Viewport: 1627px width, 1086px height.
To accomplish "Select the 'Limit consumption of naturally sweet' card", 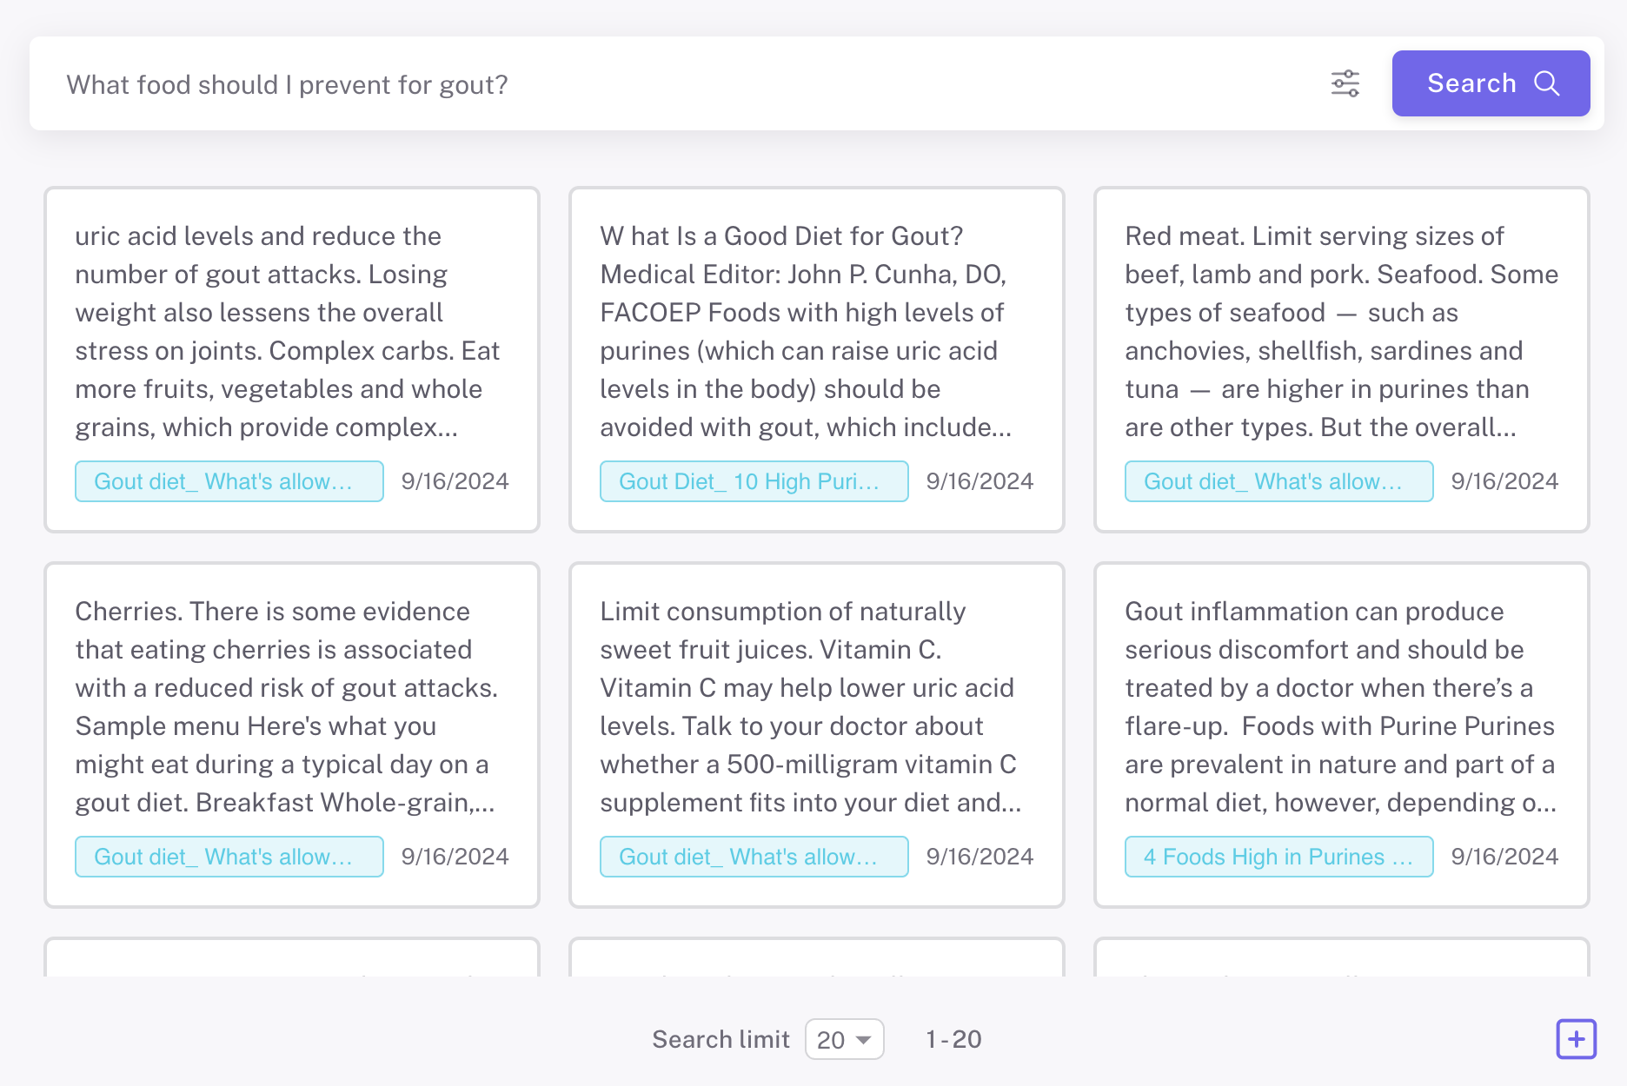I will (816, 707).
